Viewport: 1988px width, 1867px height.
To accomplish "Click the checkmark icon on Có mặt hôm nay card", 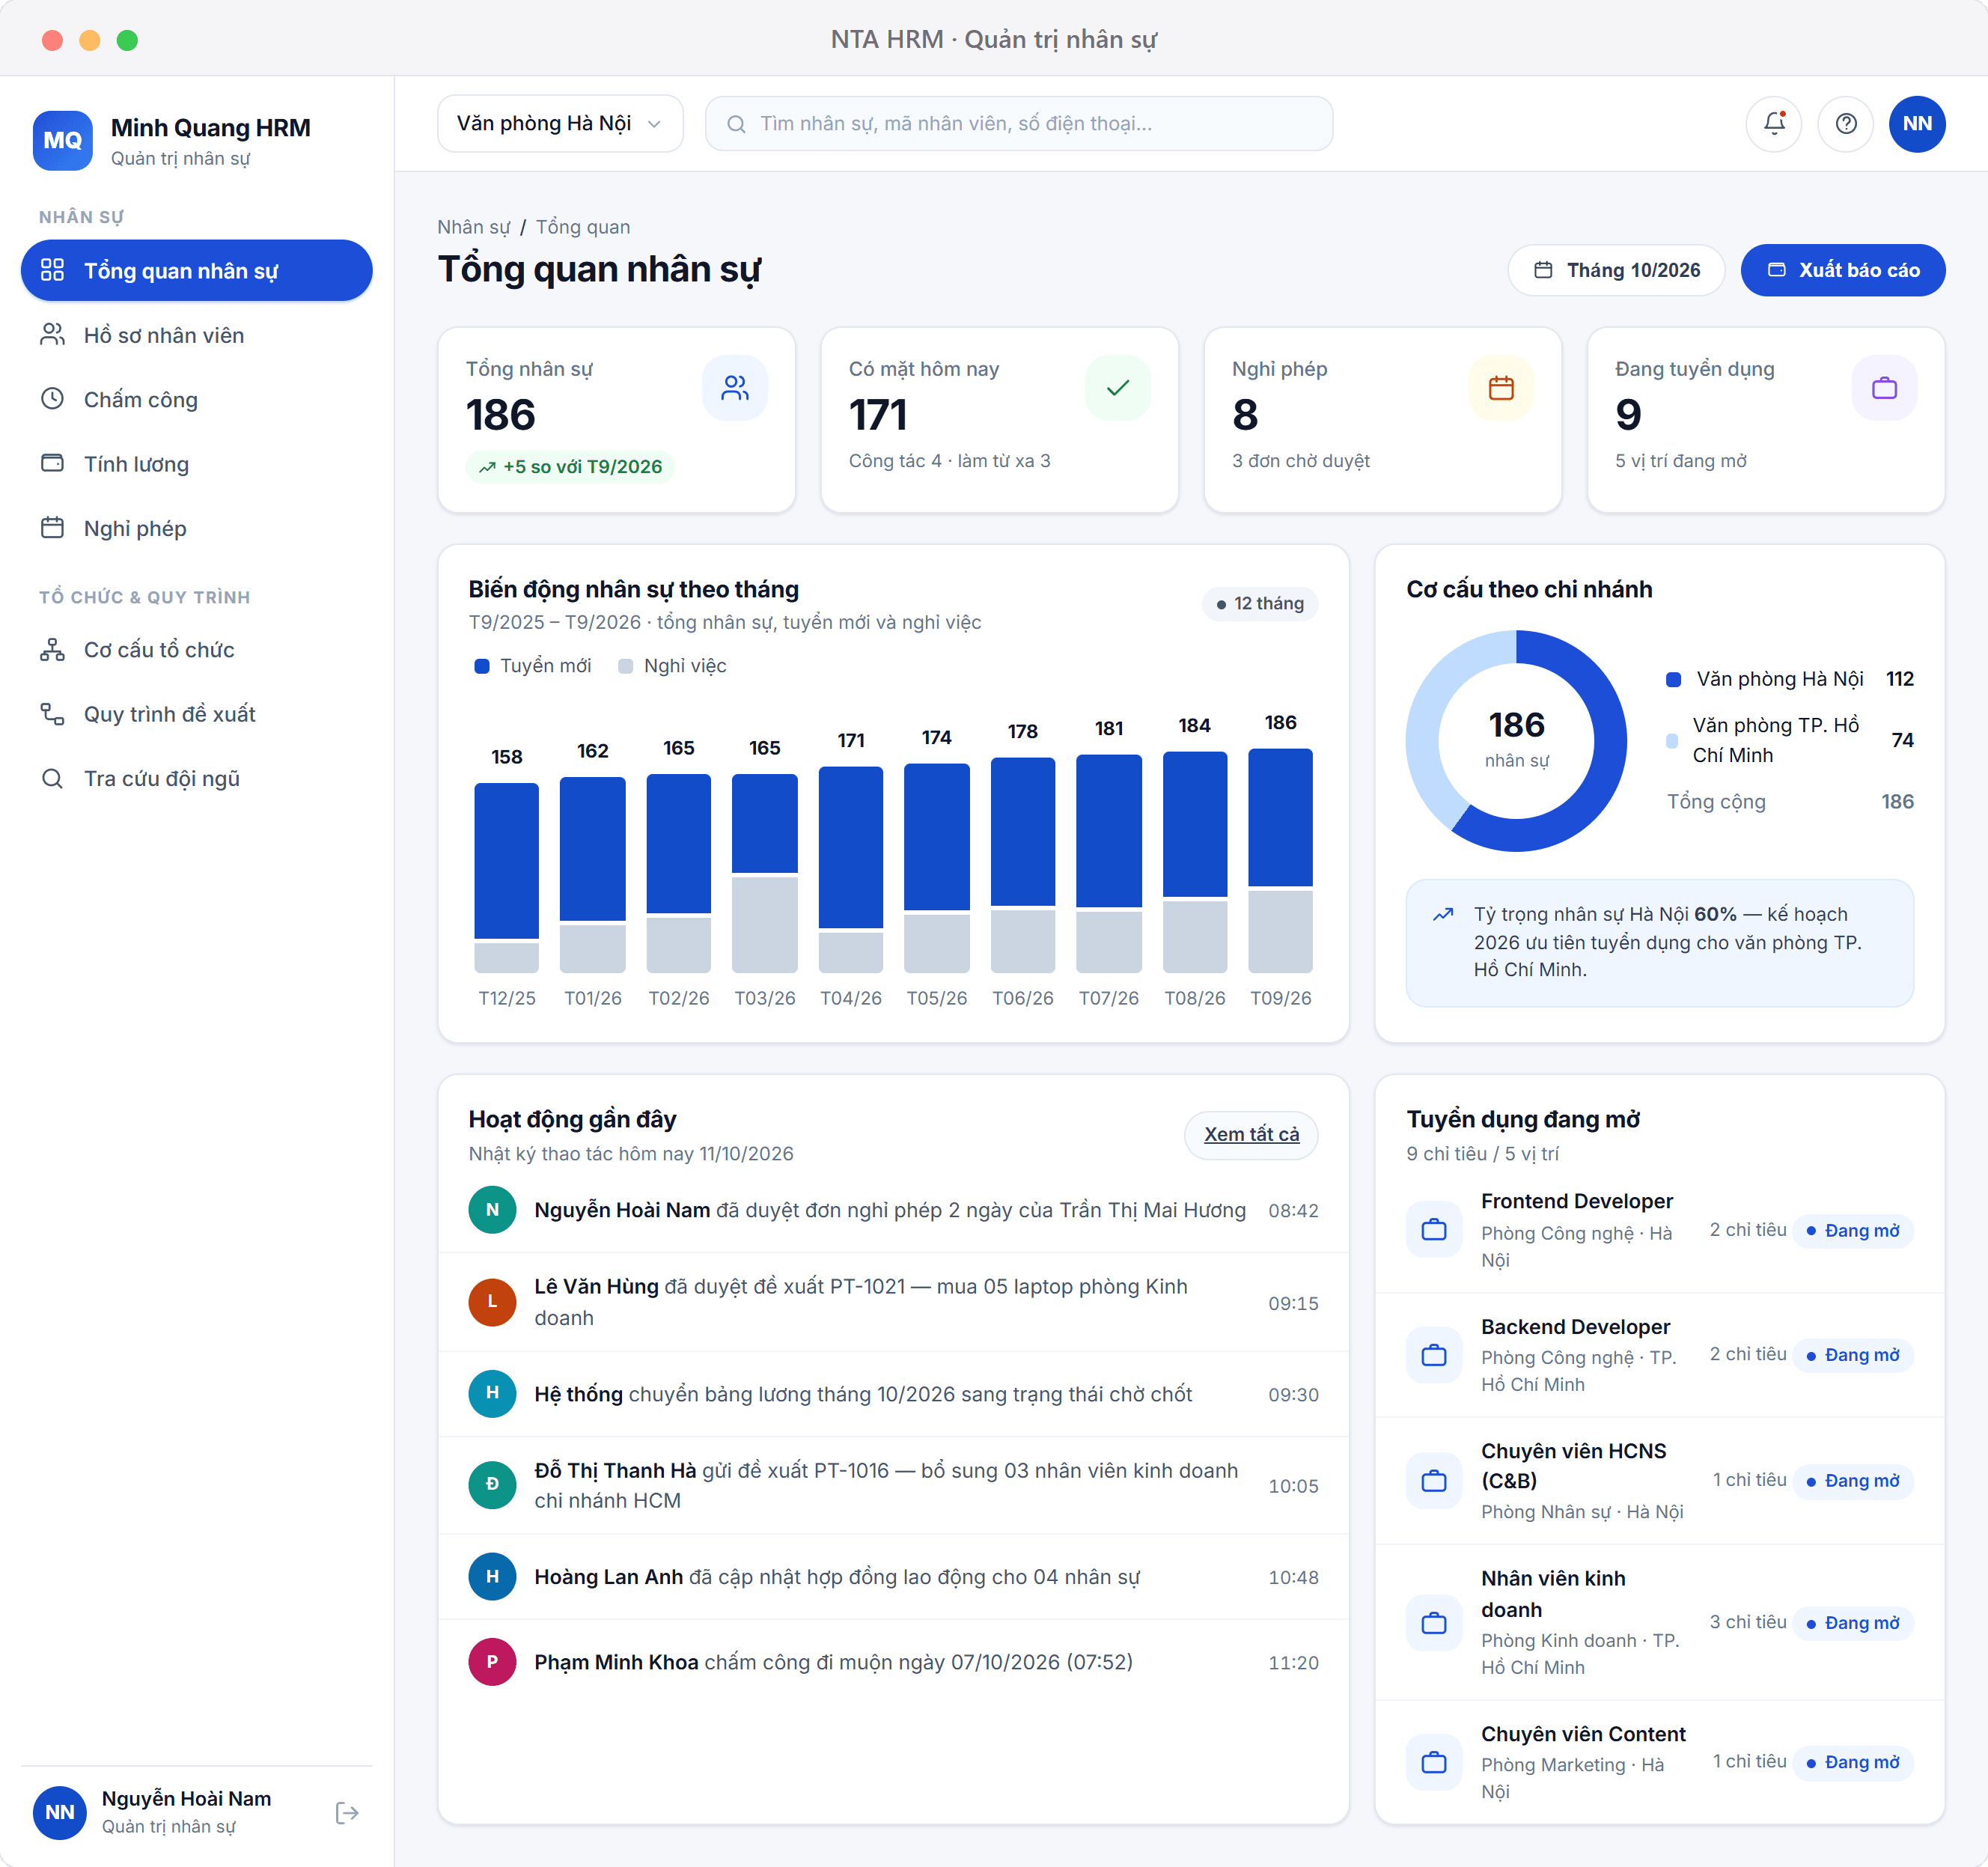I will coord(1117,387).
